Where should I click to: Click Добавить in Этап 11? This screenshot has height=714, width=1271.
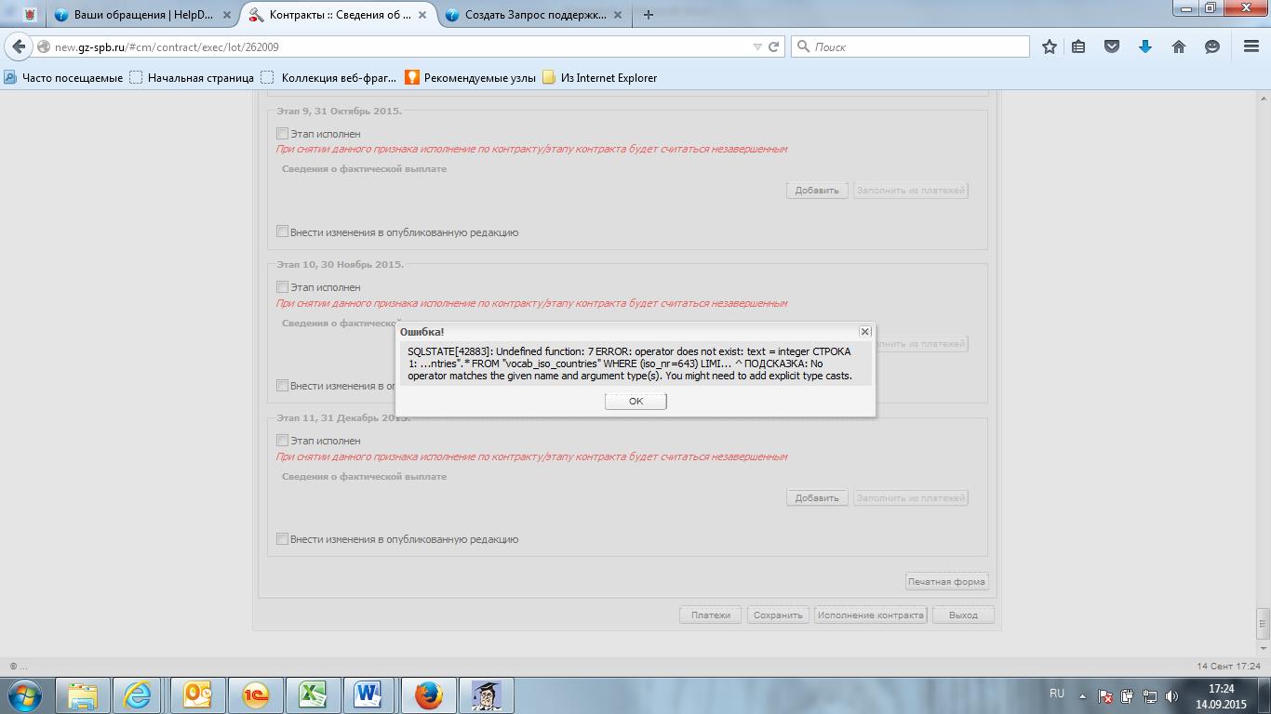(817, 498)
